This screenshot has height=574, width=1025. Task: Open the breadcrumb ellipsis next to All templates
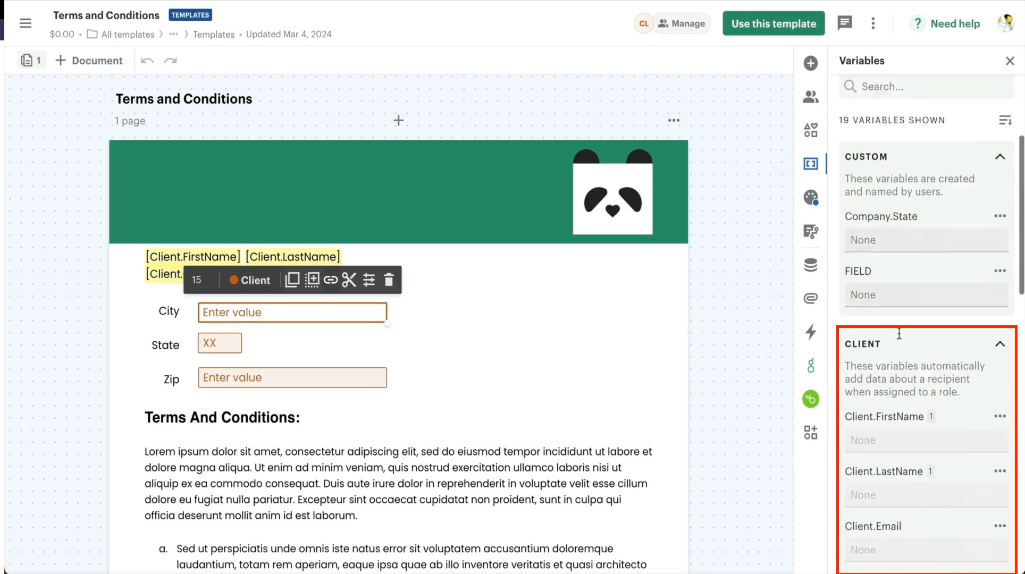pos(174,33)
